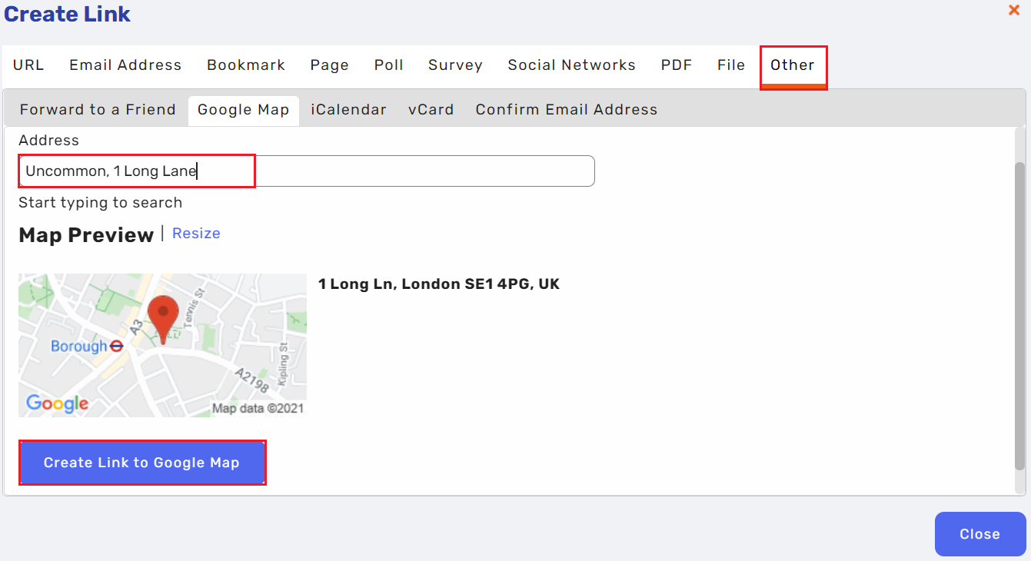
Task: Click the 'Address' field label
Action: (x=48, y=141)
